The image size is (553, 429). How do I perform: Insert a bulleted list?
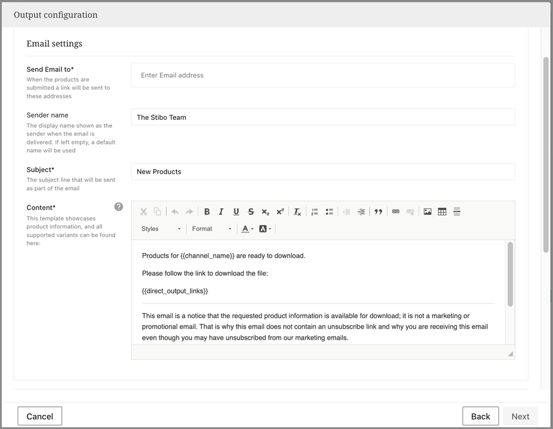(329, 212)
